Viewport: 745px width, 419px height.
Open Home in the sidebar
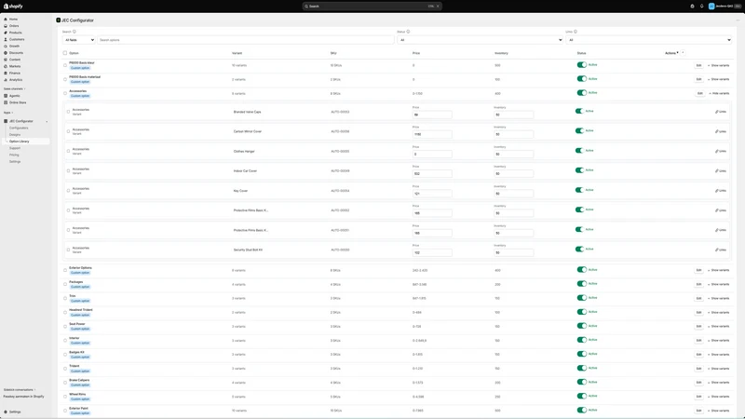coord(13,19)
